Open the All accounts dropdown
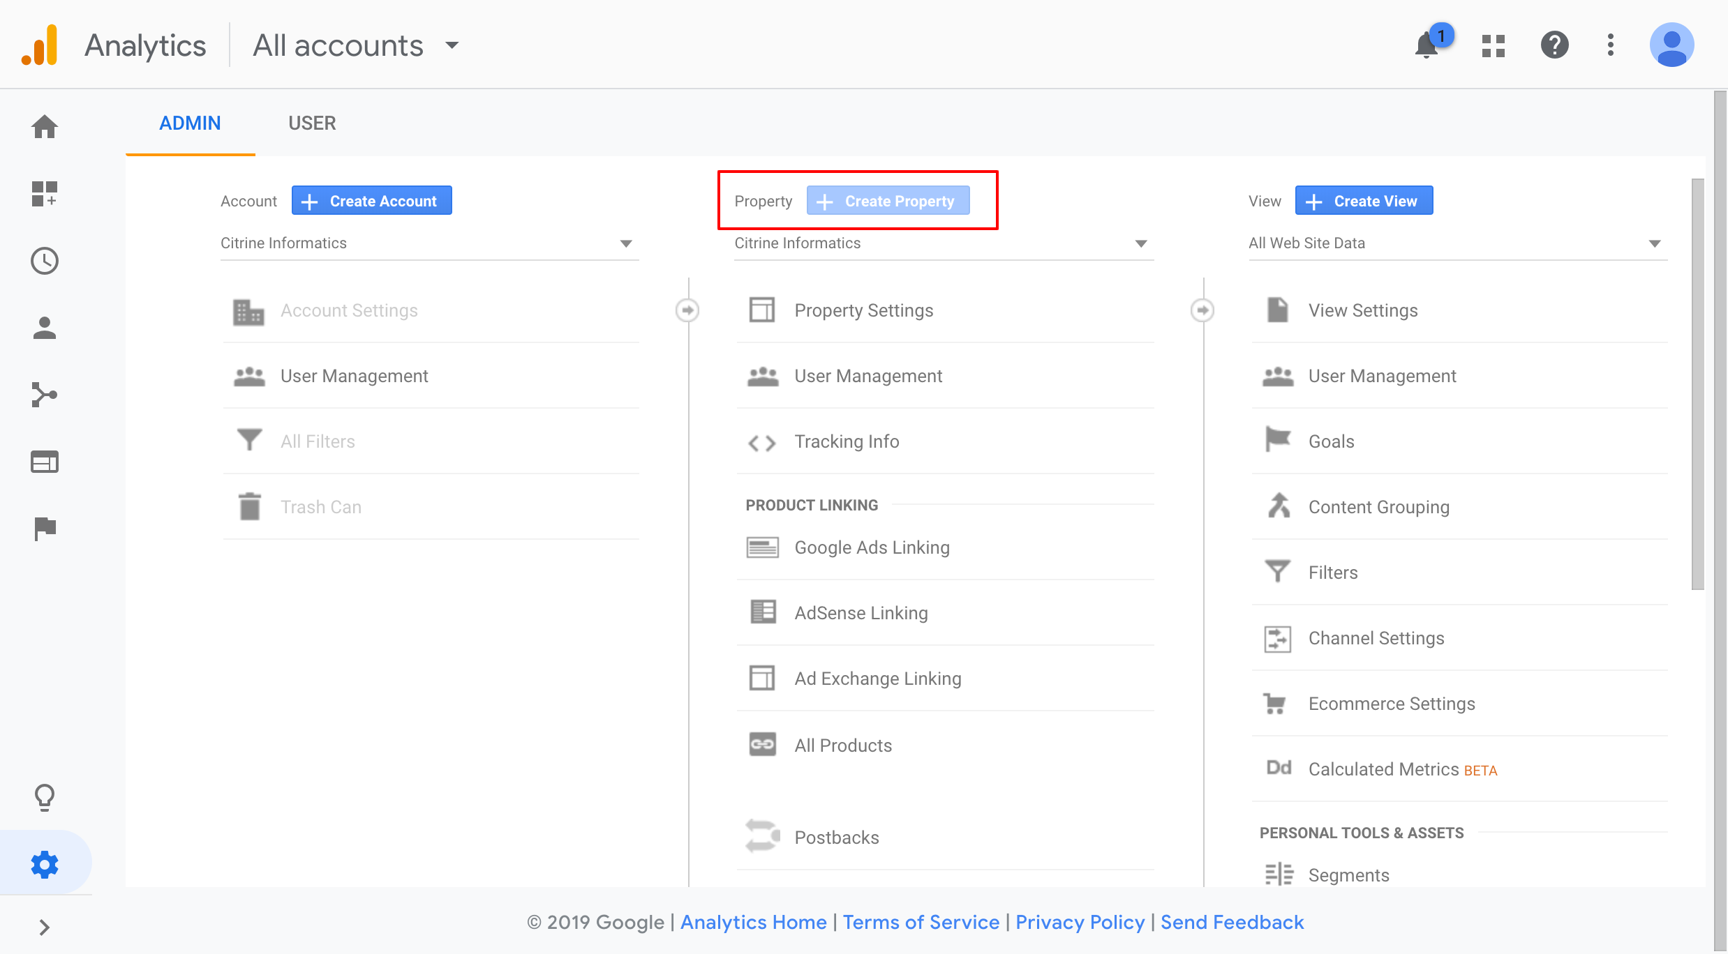Image resolution: width=1728 pixels, height=954 pixels. point(356,45)
